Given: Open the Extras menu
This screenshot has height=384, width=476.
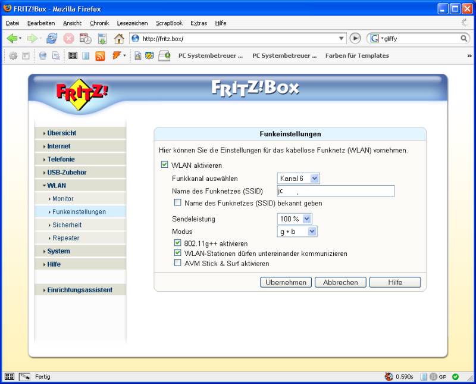Looking at the screenshot, I should [x=199, y=23].
